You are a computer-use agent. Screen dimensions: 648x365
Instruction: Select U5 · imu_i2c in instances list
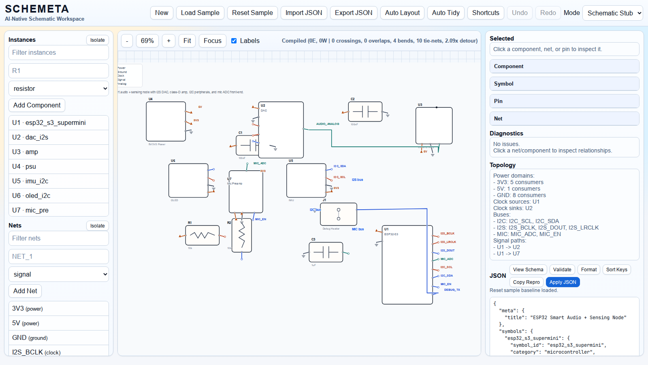point(59,181)
